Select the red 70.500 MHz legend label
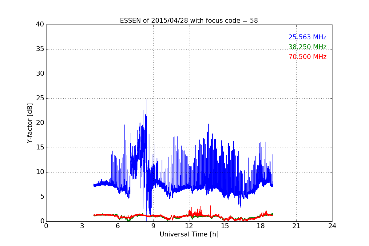Screen dimensions: 369x246 [307, 57]
